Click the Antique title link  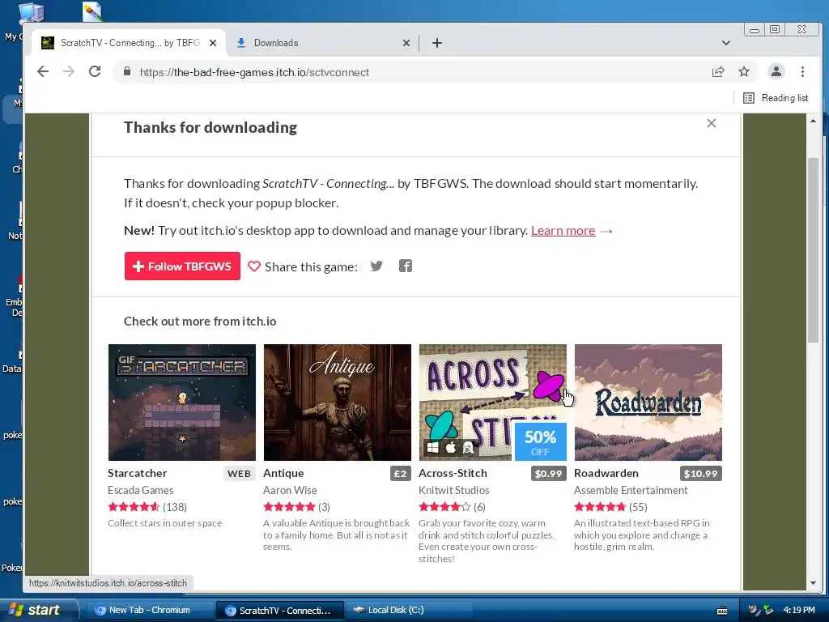click(x=283, y=473)
